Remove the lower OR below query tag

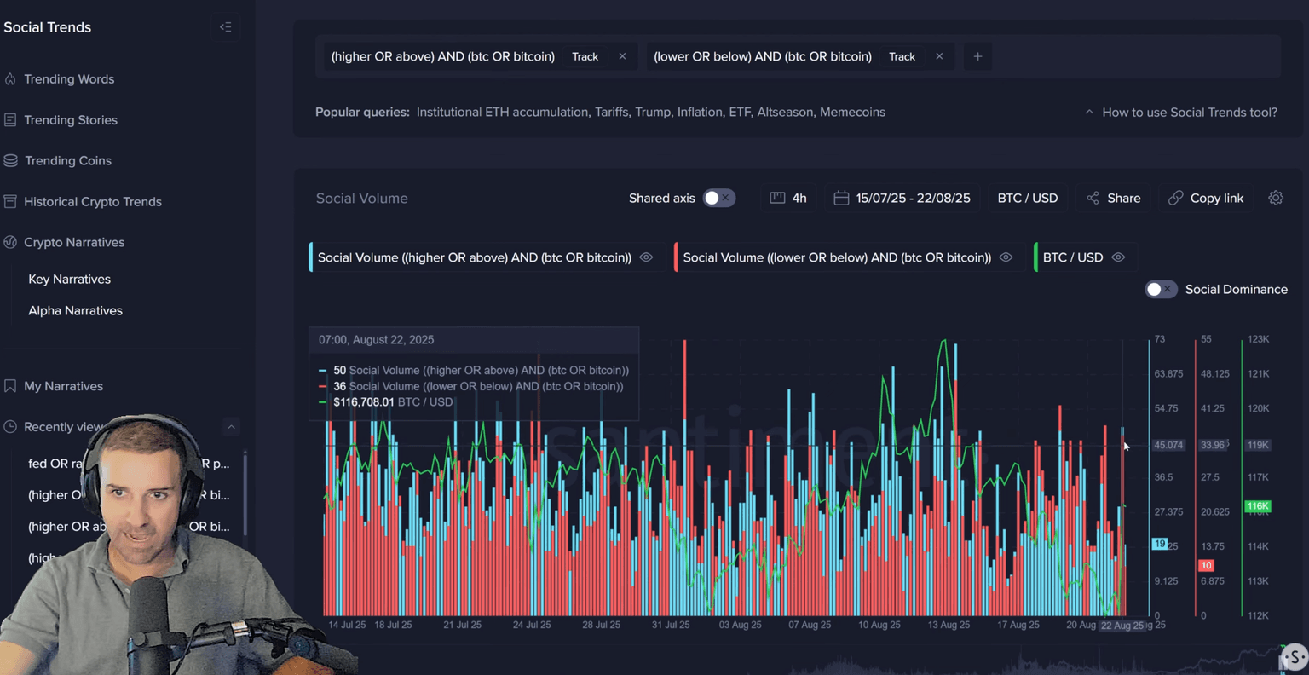pos(939,56)
